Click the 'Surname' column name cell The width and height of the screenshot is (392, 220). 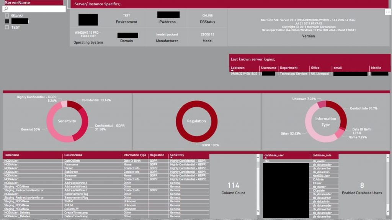pos(70,176)
